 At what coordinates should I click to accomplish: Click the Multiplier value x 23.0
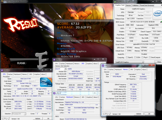[18, 104]
